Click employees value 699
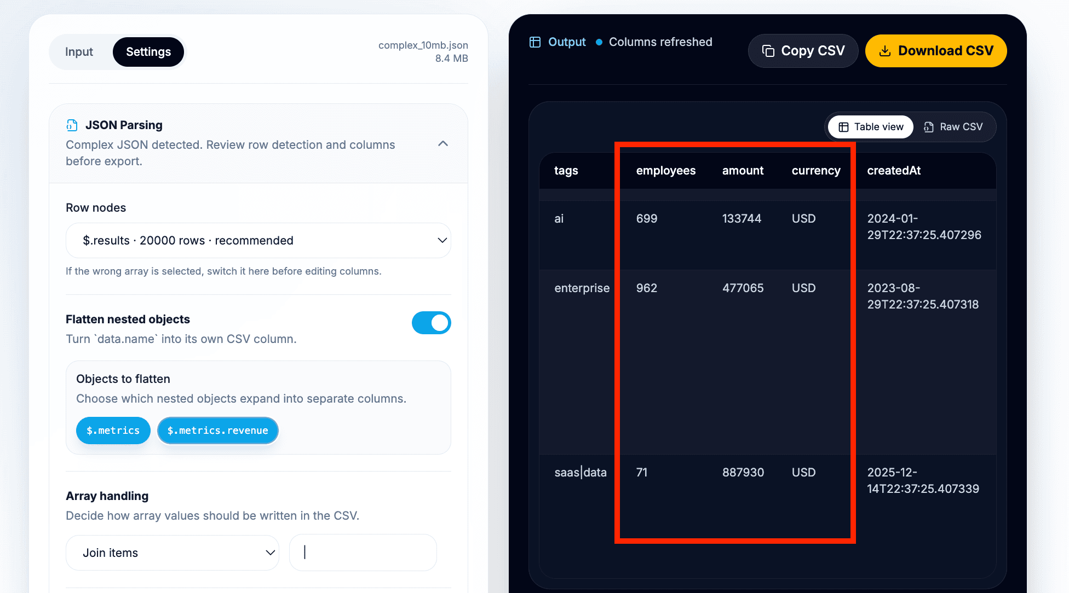The image size is (1069, 593). click(647, 219)
